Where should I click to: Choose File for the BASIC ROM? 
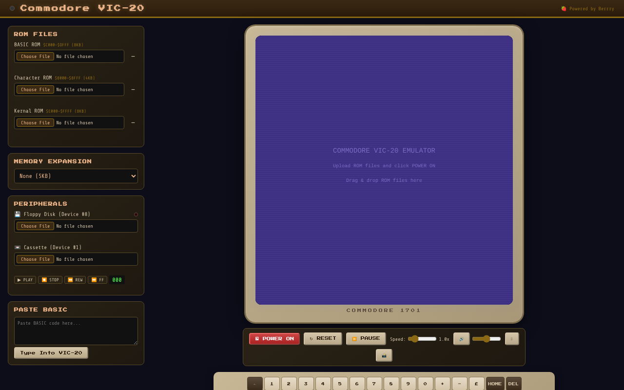pos(35,56)
